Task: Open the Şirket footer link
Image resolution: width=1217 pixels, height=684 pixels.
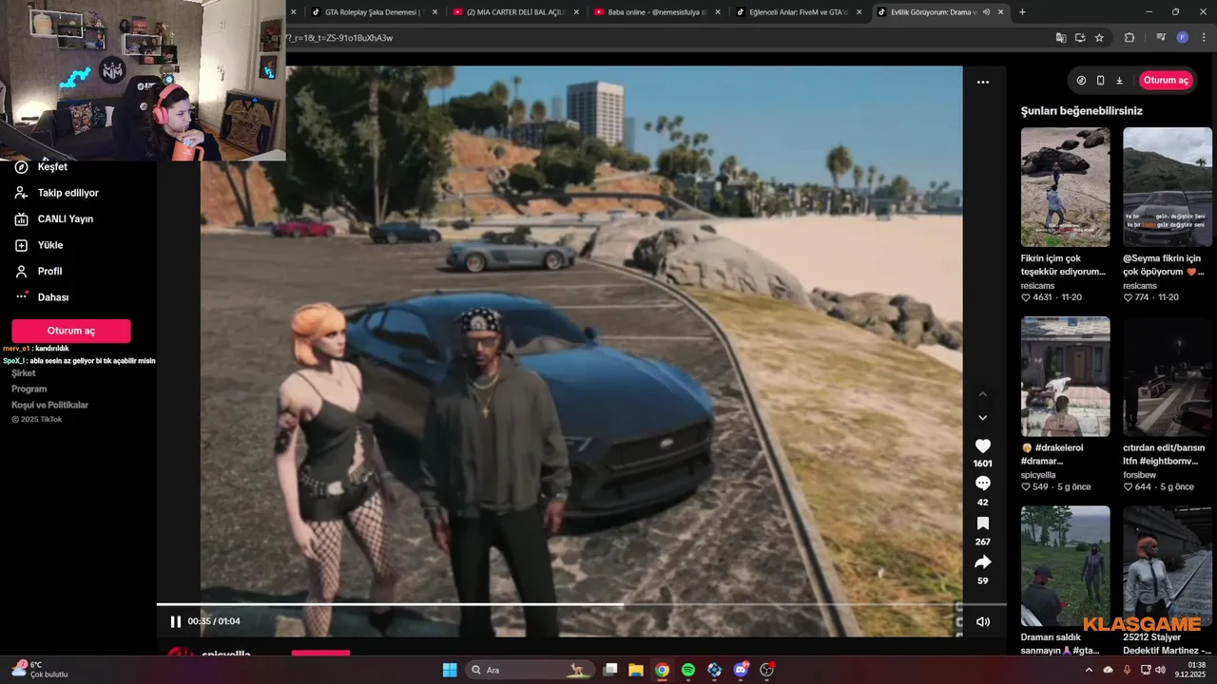Action: [x=23, y=373]
